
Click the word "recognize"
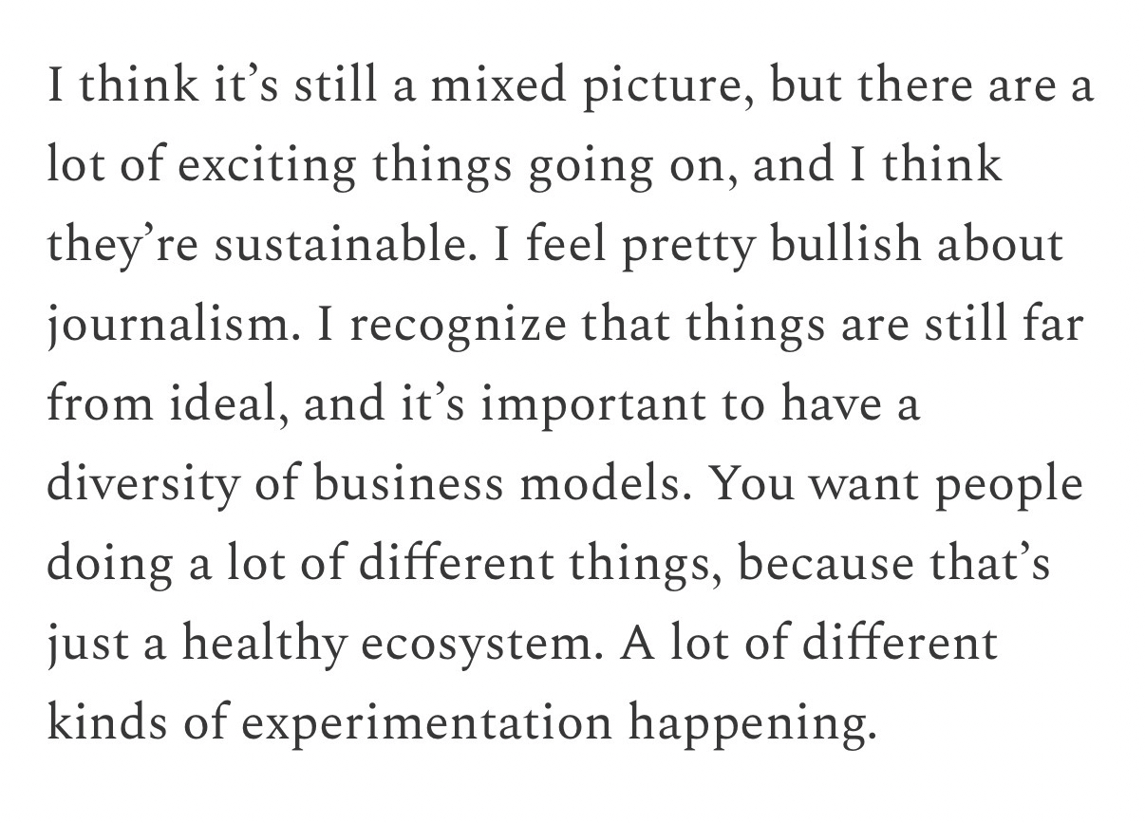460,326
